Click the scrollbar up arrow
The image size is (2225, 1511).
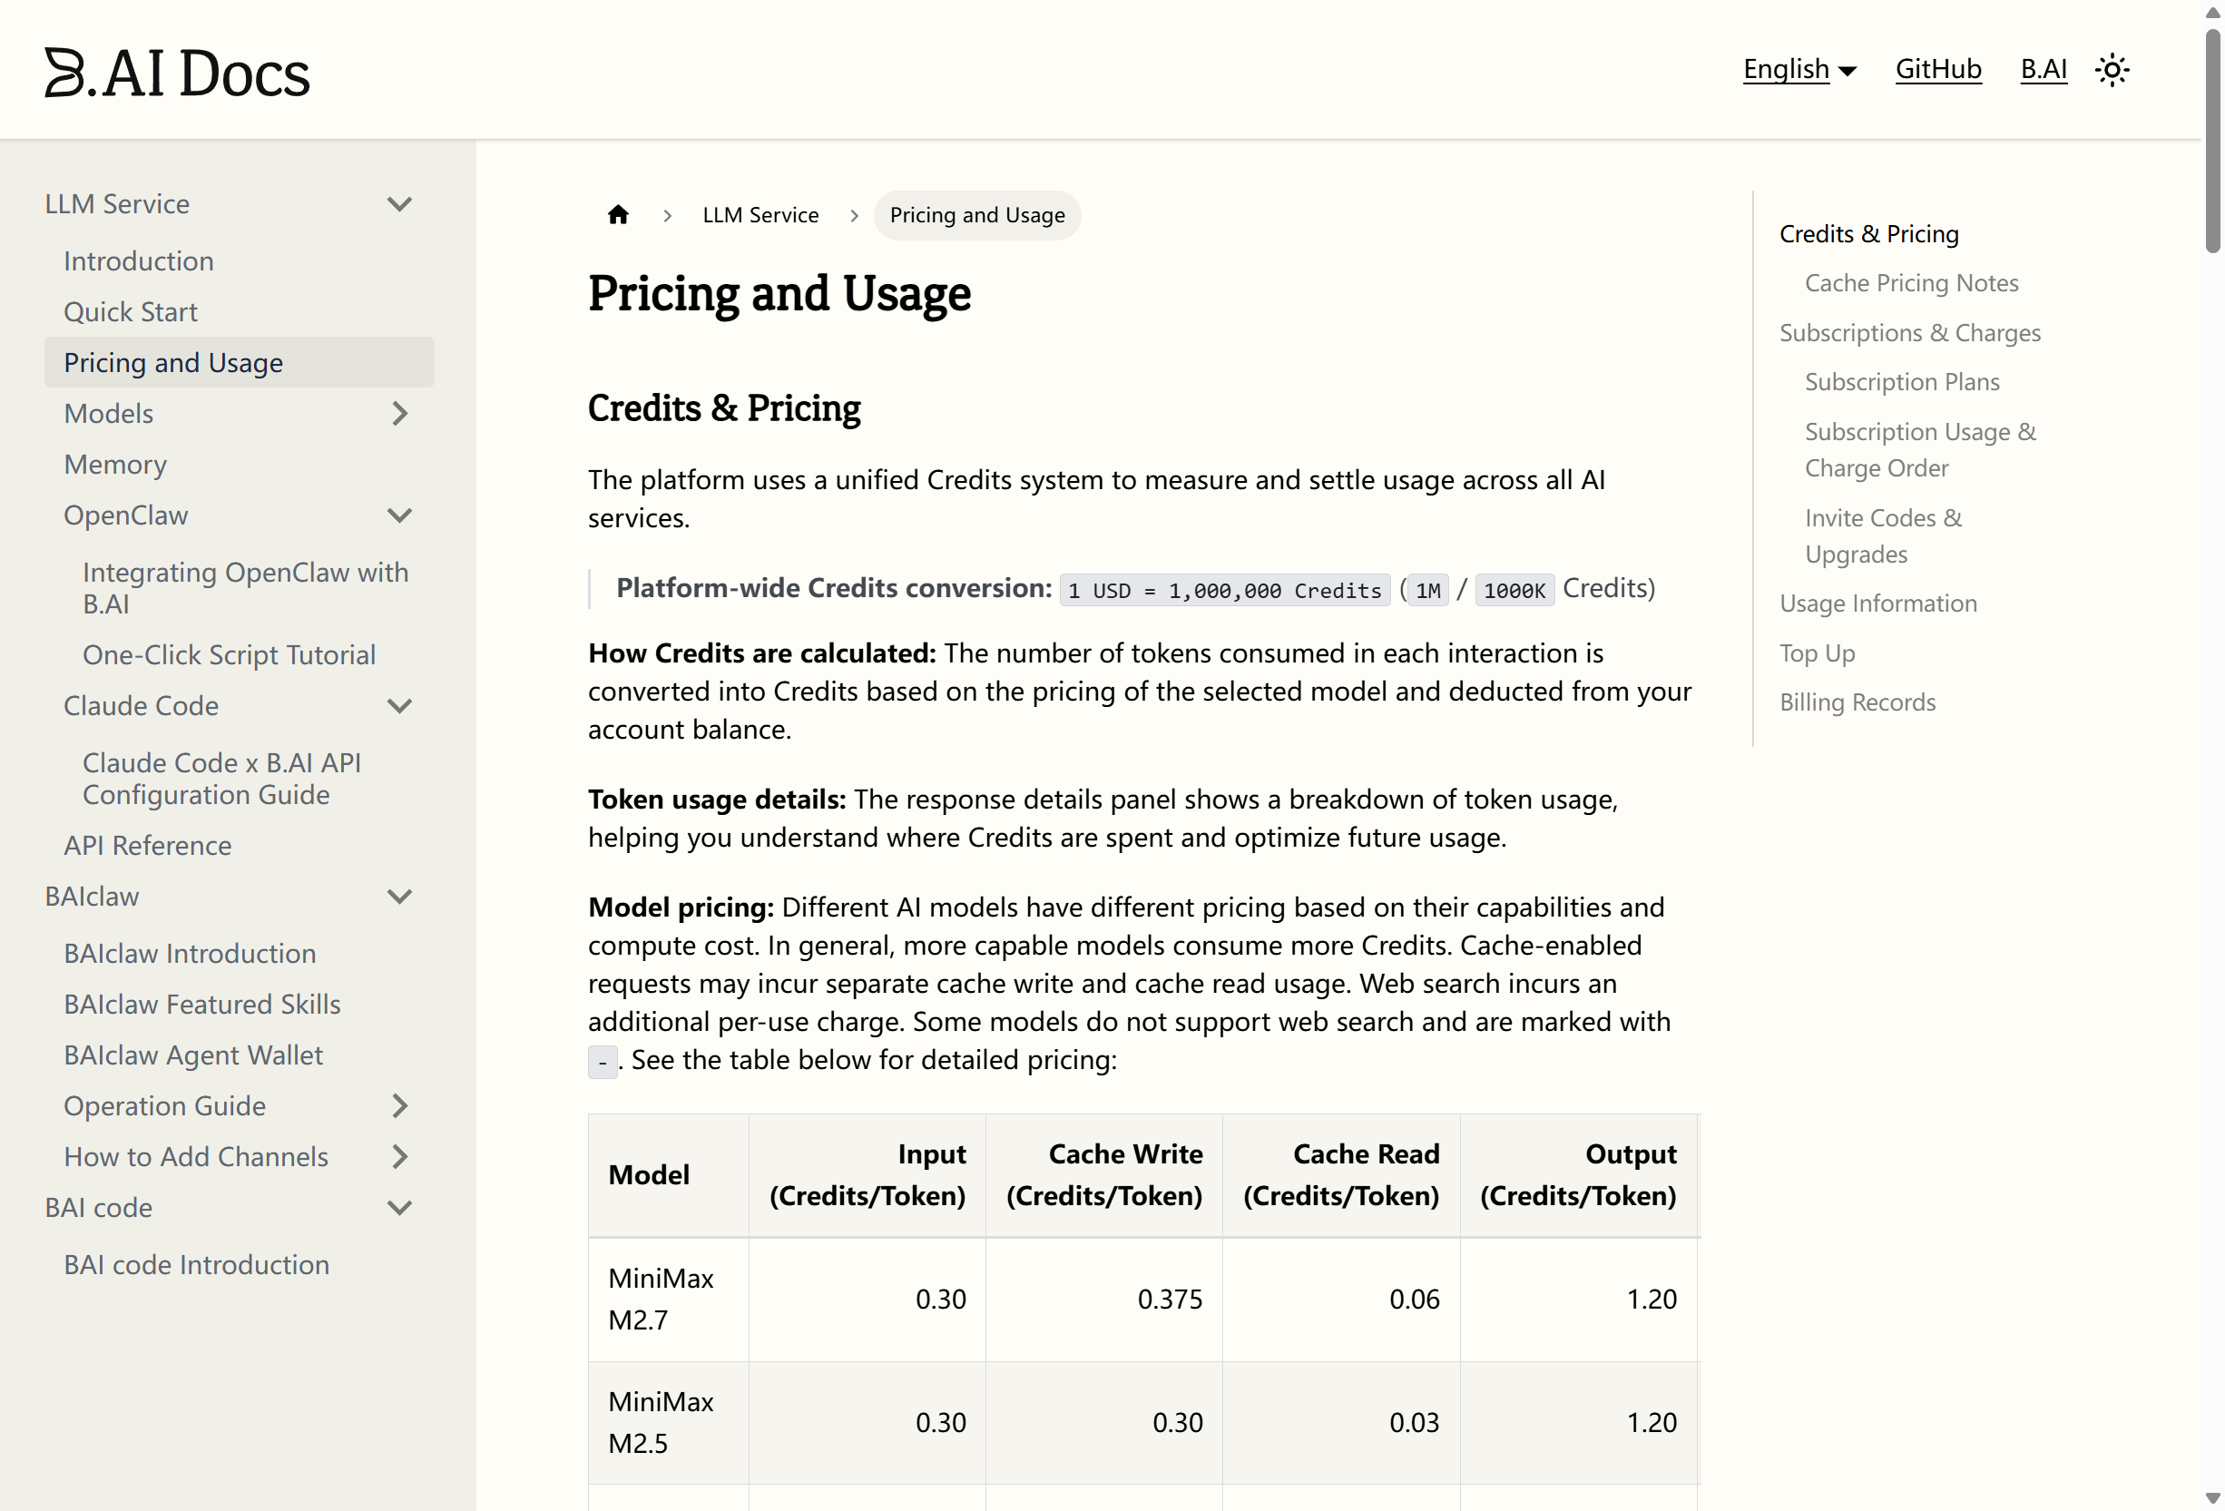pos(2212,13)
